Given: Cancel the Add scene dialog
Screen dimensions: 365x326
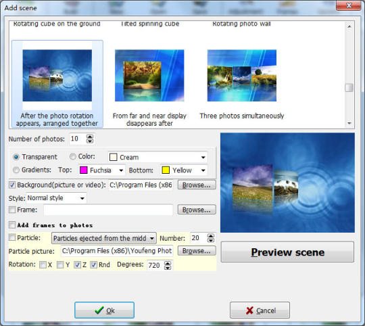Looking at the screenshot, I should click(260, 310).
